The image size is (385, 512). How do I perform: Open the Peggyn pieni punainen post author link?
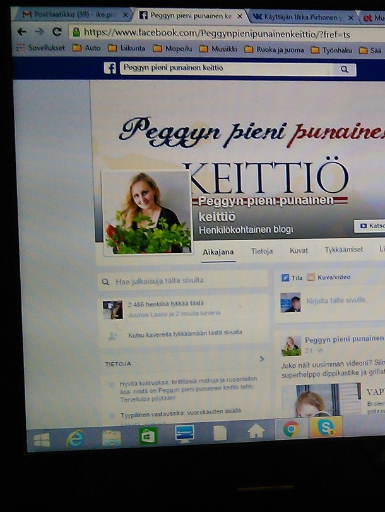(344, 339)
